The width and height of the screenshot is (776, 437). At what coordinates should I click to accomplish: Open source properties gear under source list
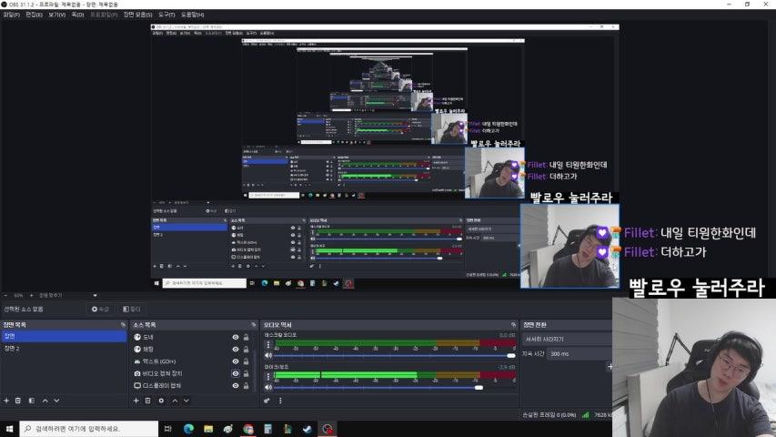point(161,401)
